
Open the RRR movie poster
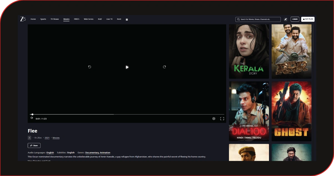[x=291, y=51]
